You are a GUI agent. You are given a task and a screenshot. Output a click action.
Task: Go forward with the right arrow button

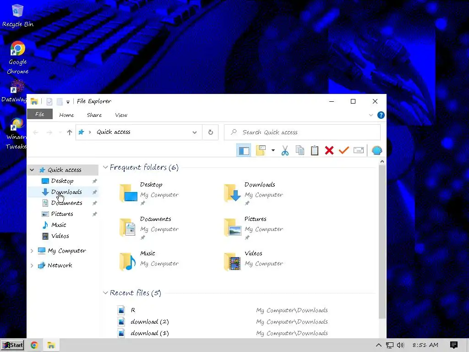(x=49, y=132)
